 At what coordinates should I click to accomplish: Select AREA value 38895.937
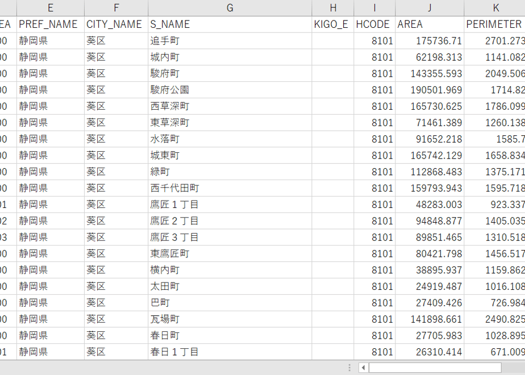coord(430,270)
